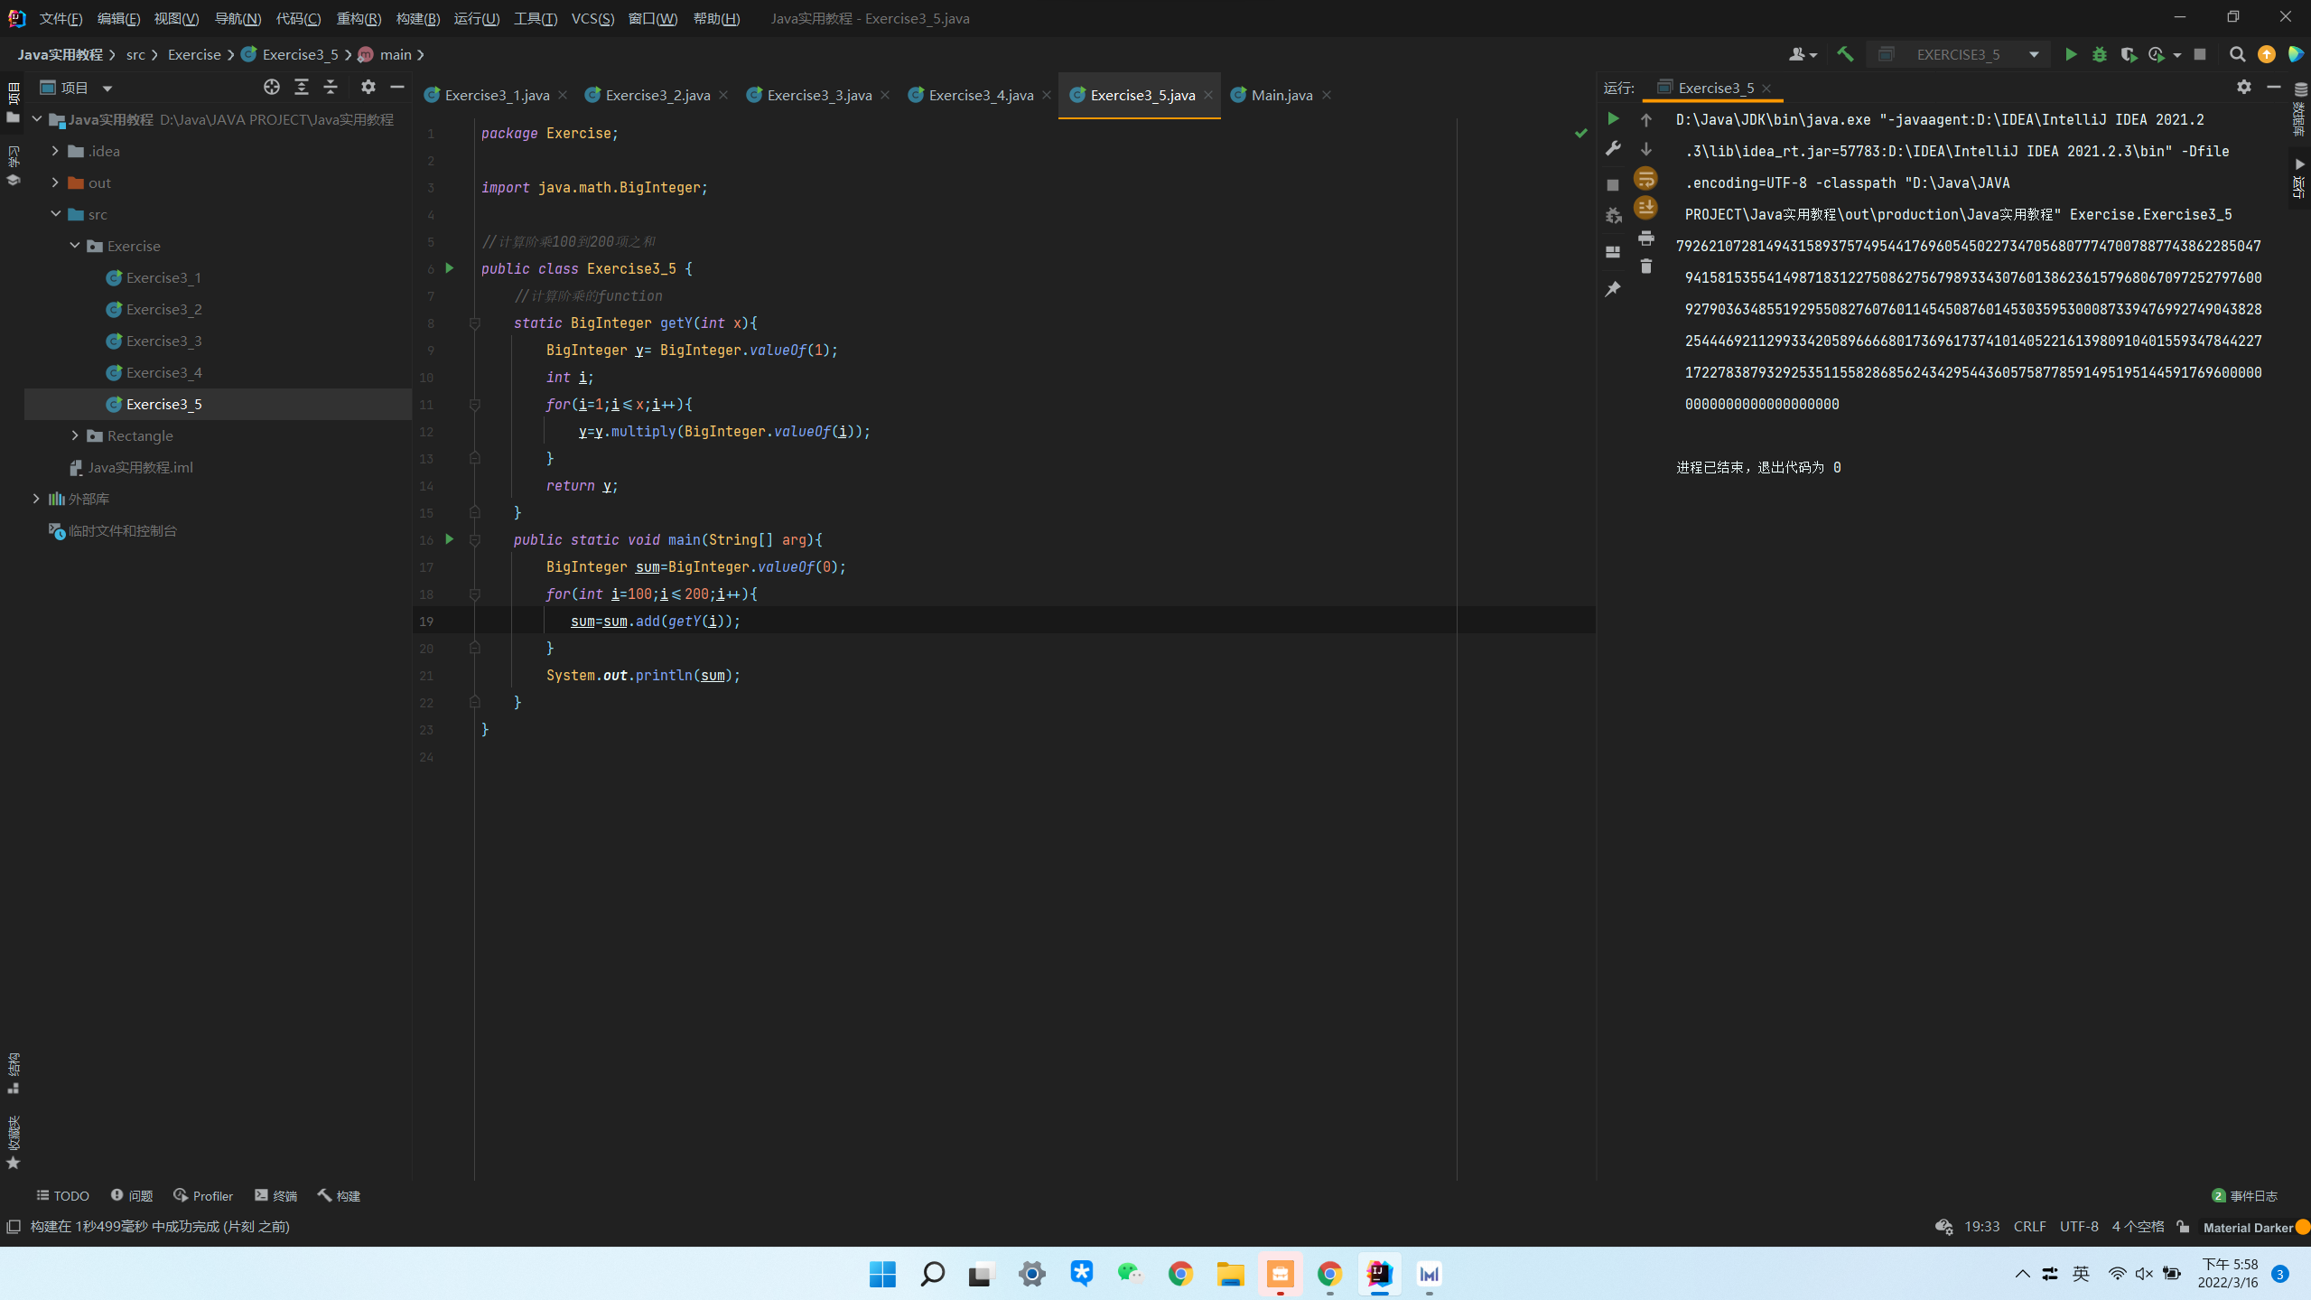Click Expand All in Project panel
Screen dimensions: 2311x1300
(302, 87)
